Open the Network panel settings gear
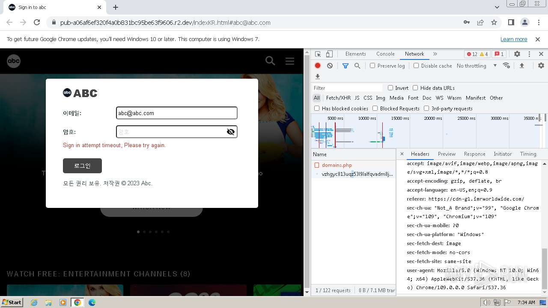 tap(541, 65)
